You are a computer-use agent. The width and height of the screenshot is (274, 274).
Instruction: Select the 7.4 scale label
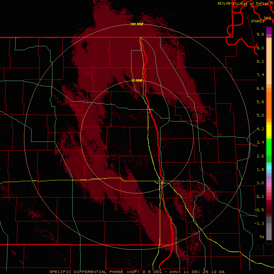[x=260, y=75]
